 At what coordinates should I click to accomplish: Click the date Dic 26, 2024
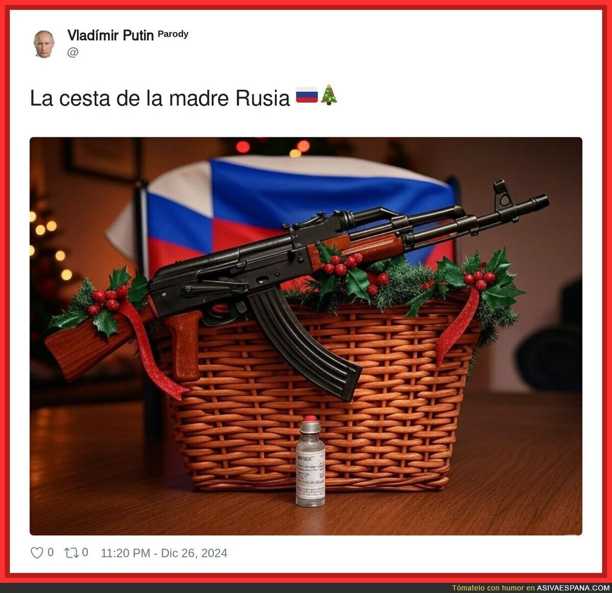point(194,553)
